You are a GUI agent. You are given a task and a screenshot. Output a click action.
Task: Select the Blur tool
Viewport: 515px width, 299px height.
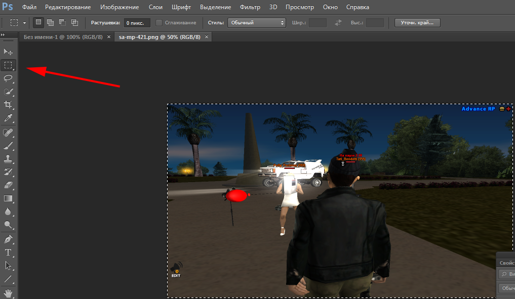point(8,211)
